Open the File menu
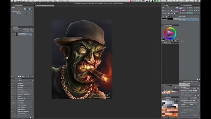Screen dimensions: 211x119 coord(29,1)
